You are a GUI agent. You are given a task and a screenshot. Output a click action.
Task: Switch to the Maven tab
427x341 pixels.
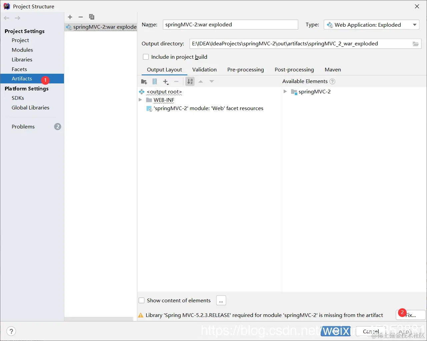click(x=333, y=70)
